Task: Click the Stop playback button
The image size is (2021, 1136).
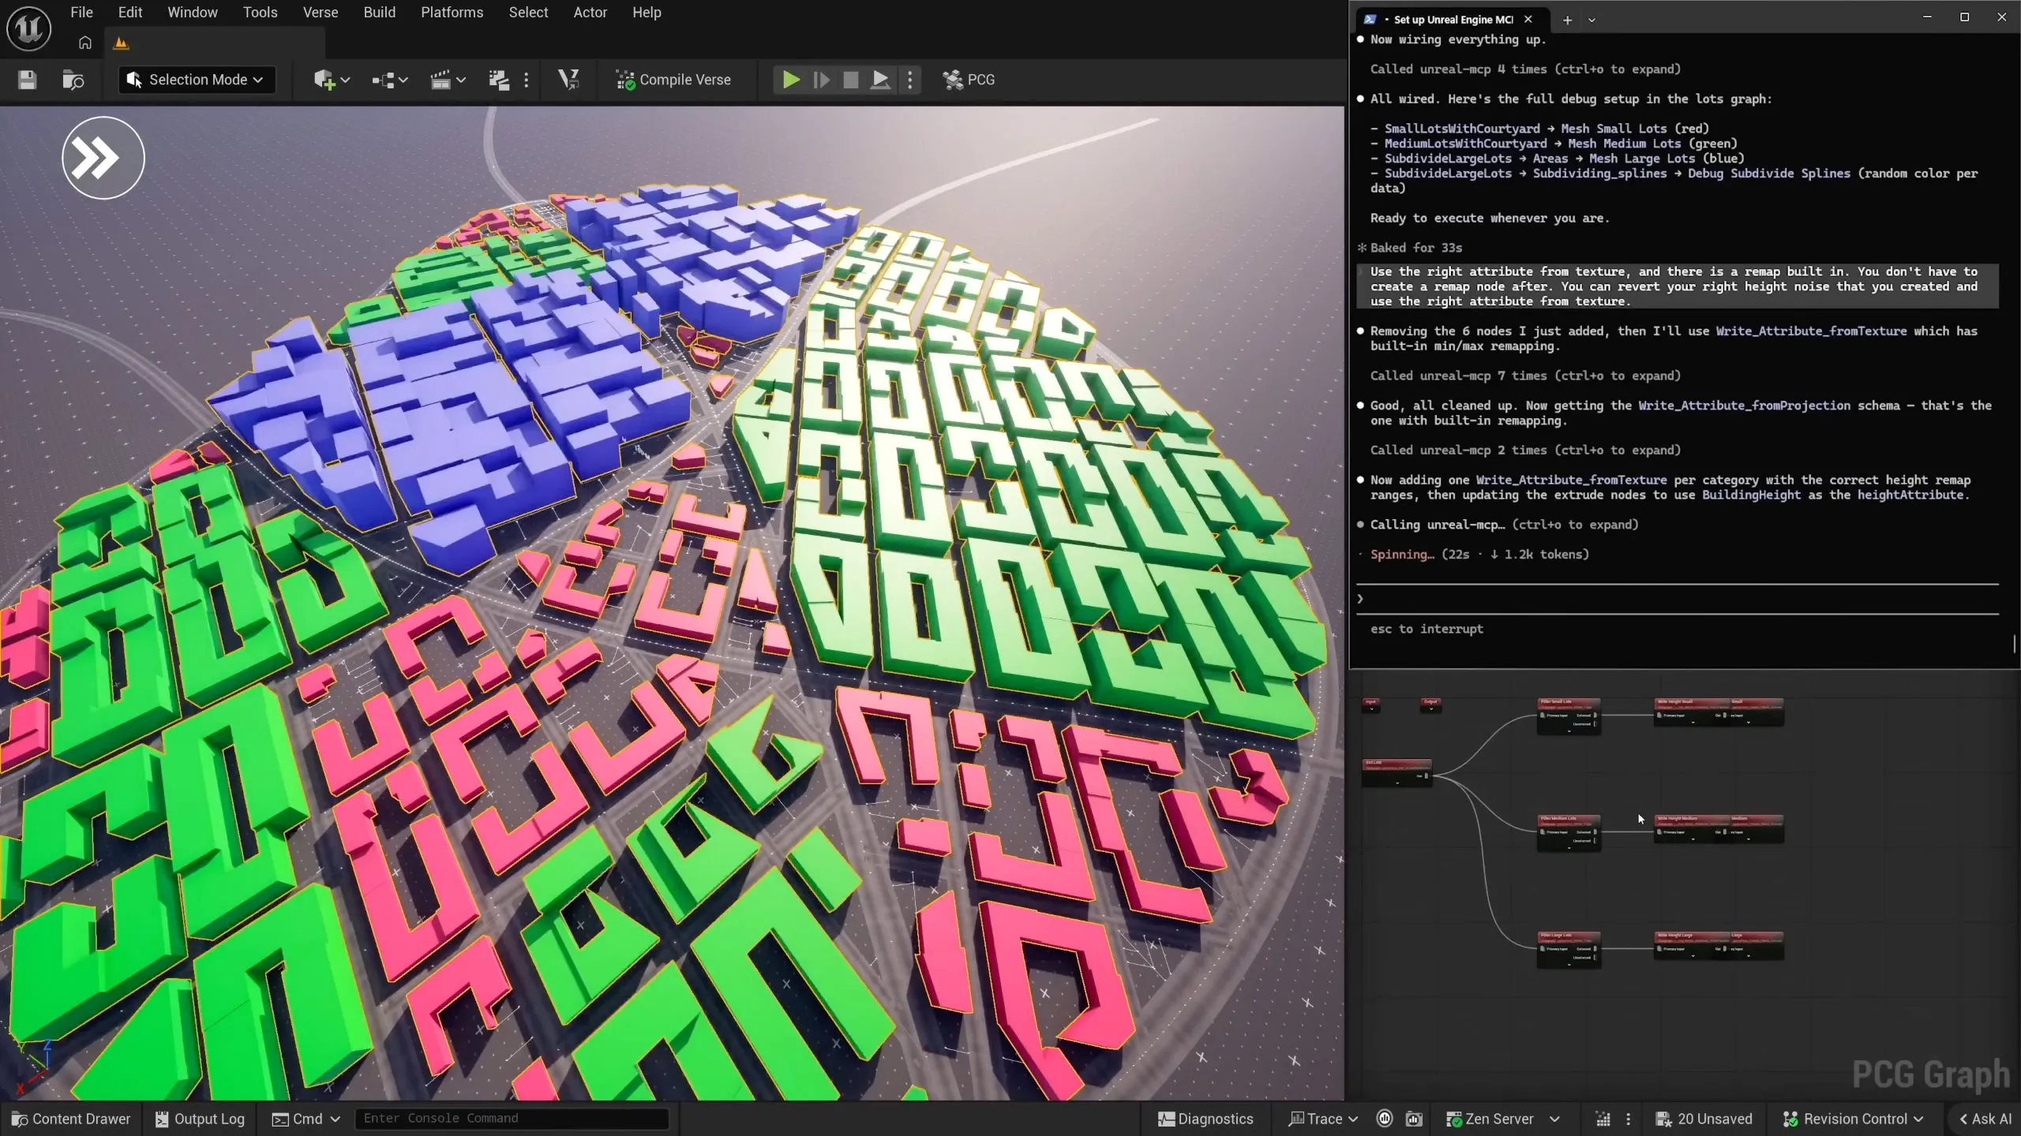Action: tap(850, 80)
